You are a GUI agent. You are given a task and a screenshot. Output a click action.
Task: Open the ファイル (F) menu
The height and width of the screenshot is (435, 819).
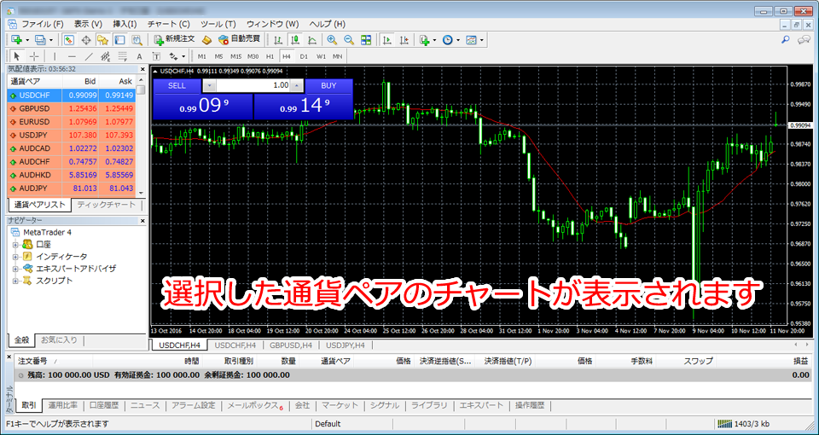point(43,24)
